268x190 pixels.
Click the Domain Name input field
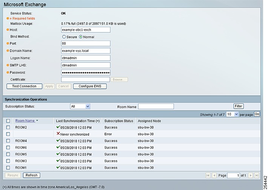86,51
